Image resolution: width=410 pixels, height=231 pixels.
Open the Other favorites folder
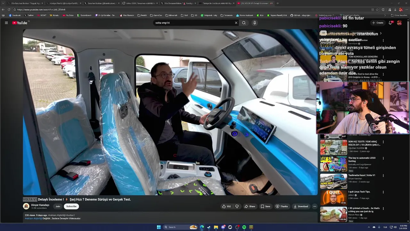pyautogui.click(x=399, y=15)
